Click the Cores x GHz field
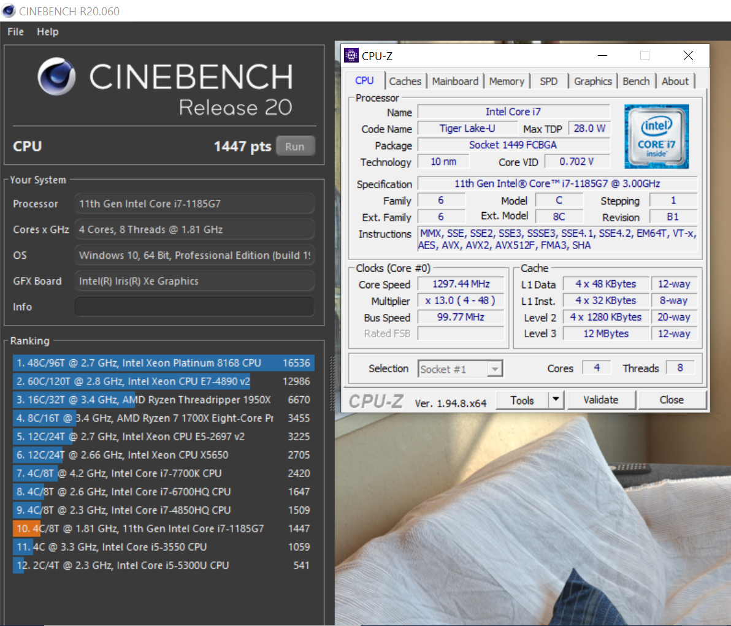Viewport: 731px width, 626px height. (194, 229)
